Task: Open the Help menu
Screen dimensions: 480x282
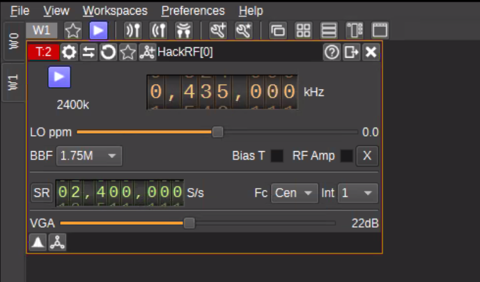Action: (x=251, y=11)
